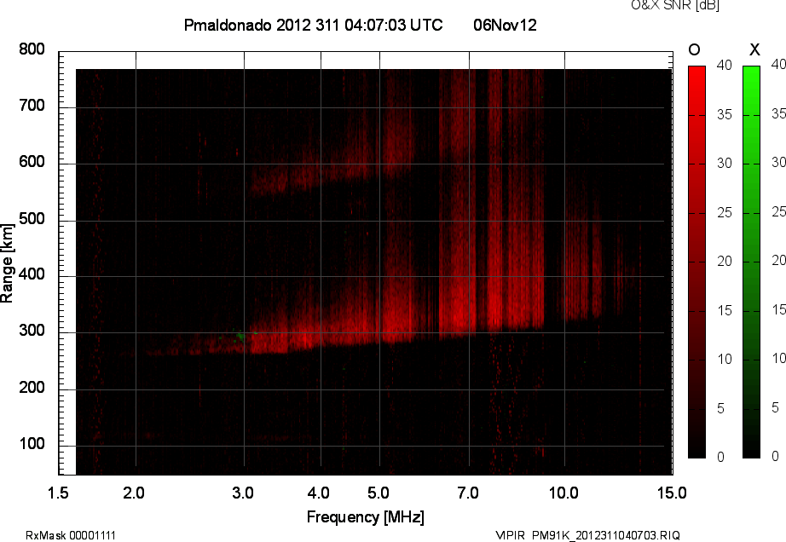Click the 'Frequency [MHz]' x-axis title
786x542 pixels.
coord(366,517)
